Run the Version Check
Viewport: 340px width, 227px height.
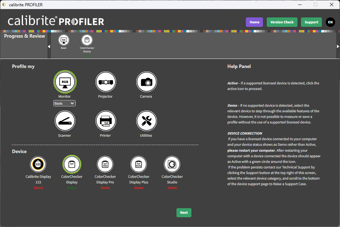pyautogui.click(x=282, y=22)
